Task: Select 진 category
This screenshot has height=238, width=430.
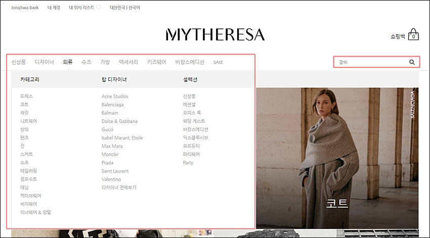Action: [22, 146]
